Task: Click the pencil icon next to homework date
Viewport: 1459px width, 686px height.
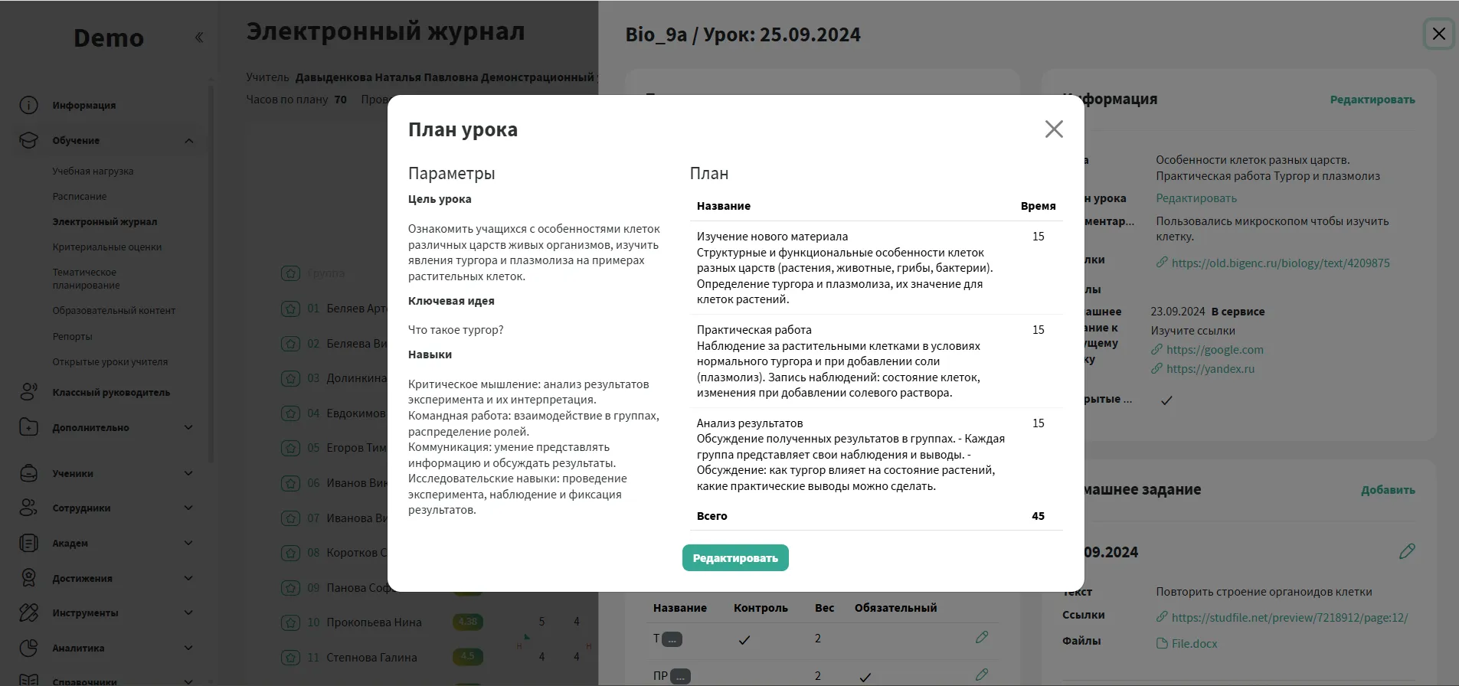Action: 1406,552
